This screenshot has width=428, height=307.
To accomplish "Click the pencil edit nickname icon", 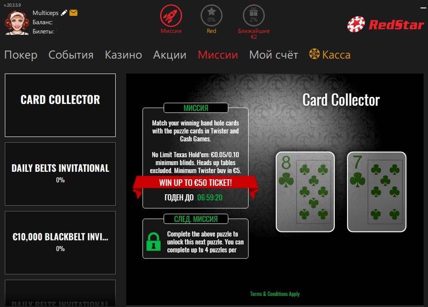I will click(64, 13).
